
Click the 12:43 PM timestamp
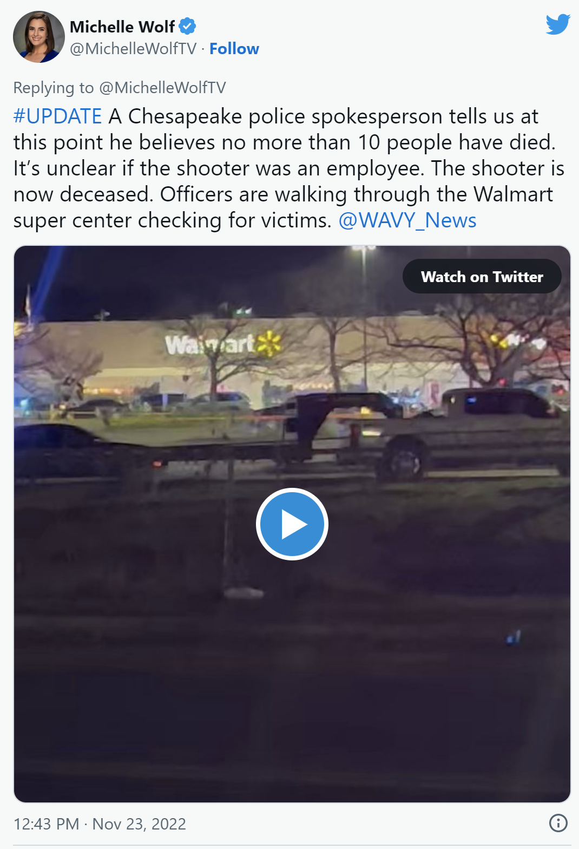46,824
